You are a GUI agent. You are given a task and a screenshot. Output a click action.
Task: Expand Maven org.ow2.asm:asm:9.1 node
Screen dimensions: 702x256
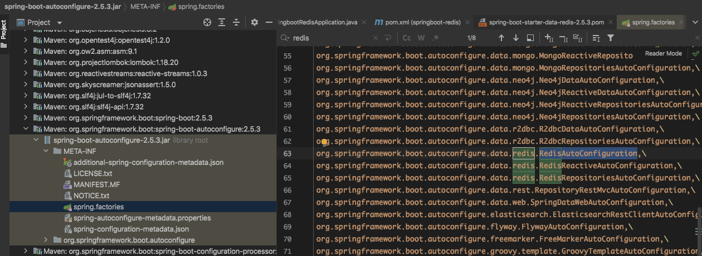click(26, 52)
